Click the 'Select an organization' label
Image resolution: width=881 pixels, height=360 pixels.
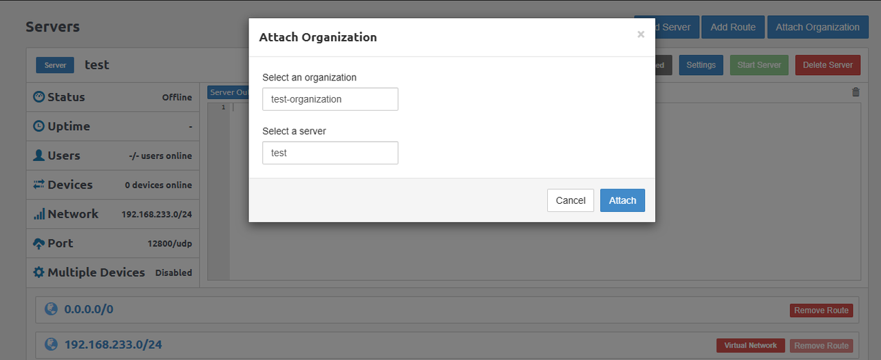[x=310, y=77]
